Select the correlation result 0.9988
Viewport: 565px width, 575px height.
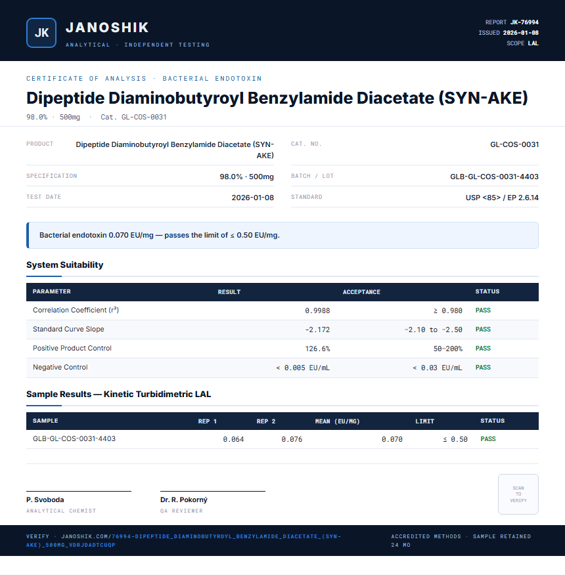[317, 310]
